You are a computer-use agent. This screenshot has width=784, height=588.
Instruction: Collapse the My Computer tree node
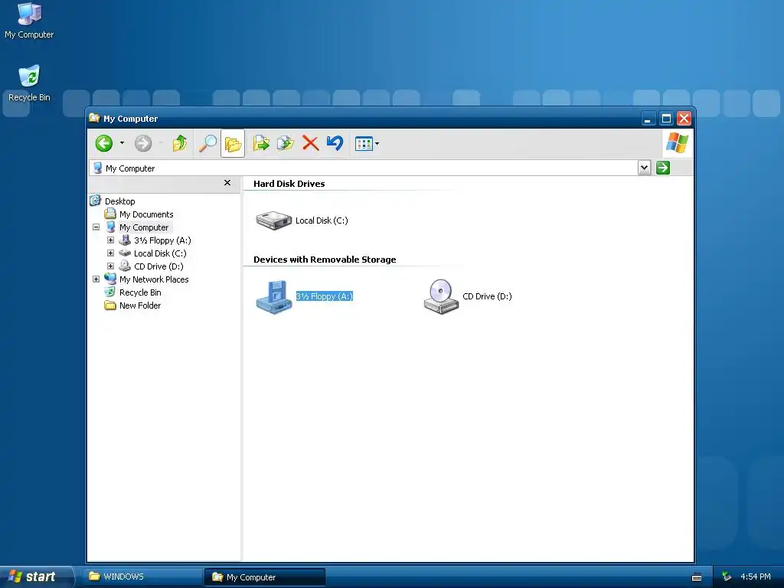[96, 227]
